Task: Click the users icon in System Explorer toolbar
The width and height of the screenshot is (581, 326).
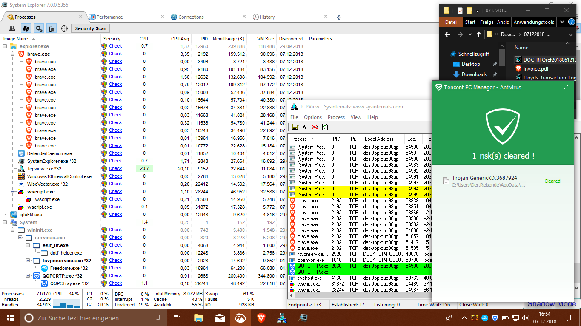Action: click(x=12, y=28)
